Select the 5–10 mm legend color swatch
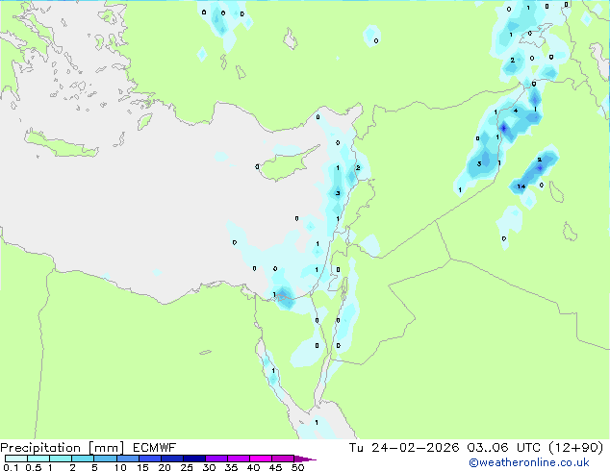This screenshot has height=471, width=610. click(x=106, y=459)
